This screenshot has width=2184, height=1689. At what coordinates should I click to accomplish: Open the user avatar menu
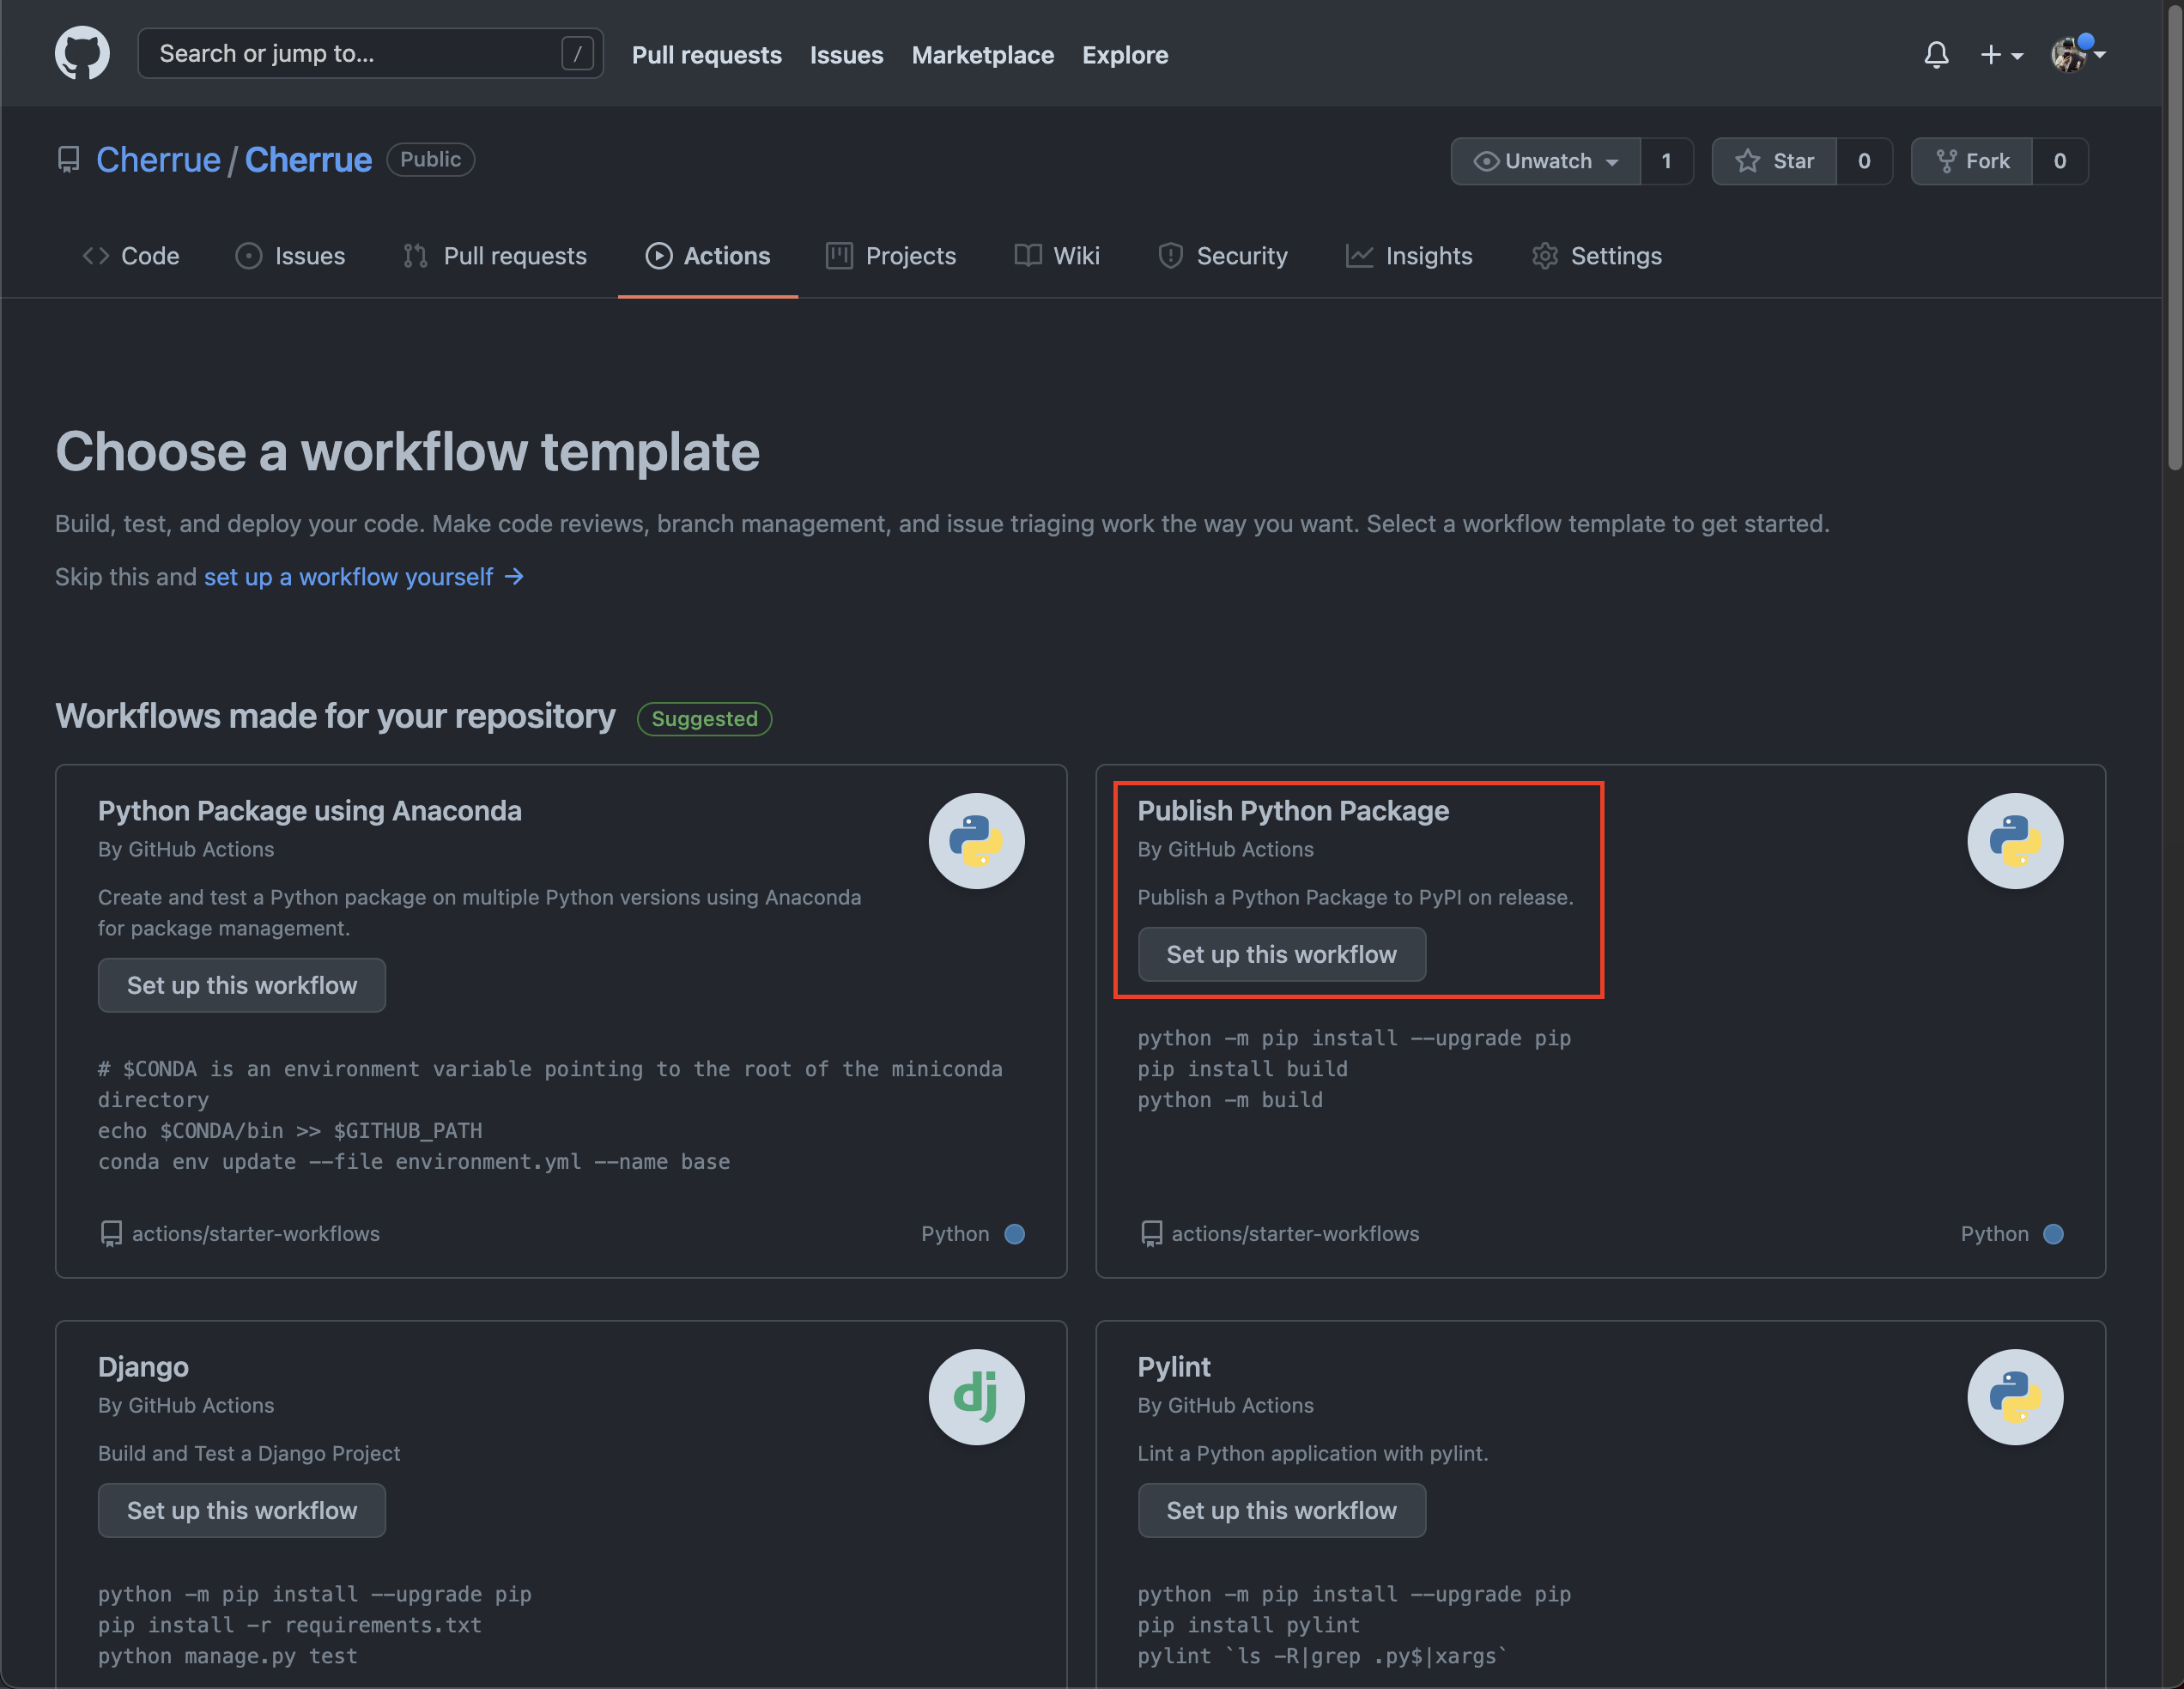click(2078, 54)
